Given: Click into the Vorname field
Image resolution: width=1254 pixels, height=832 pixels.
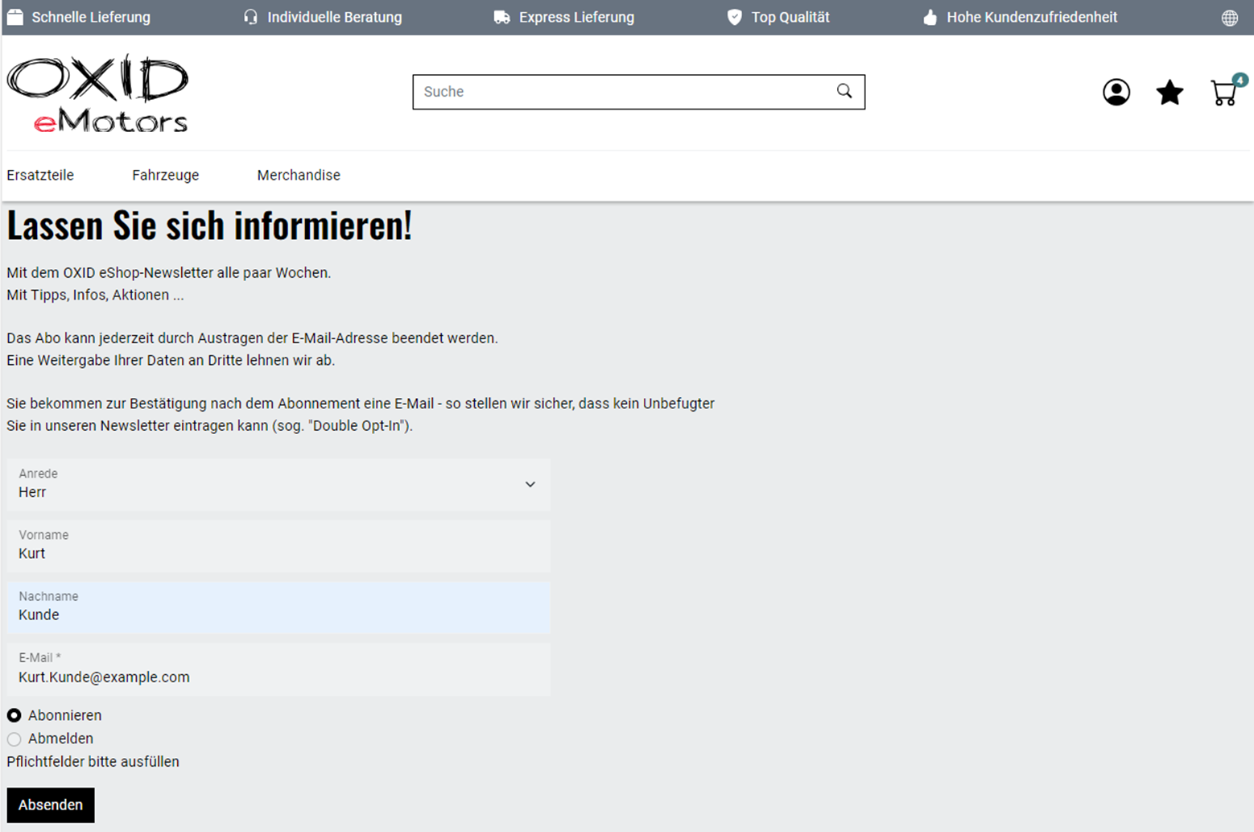Looking at the screenshot, I should pyautogui.click(x=278, y=545).
